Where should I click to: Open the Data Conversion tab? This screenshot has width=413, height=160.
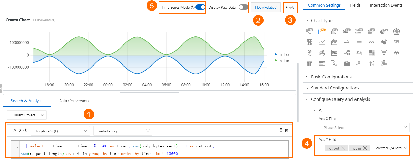74,101
